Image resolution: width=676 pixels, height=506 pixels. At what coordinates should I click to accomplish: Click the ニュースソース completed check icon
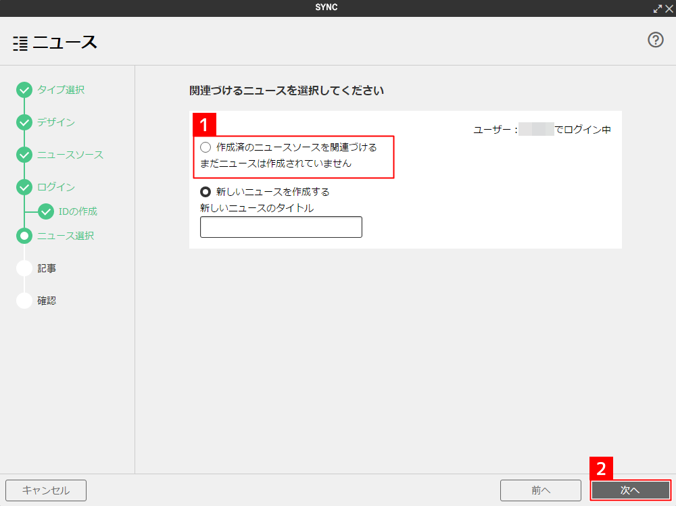pyautogui.click(x=24, y=155)
